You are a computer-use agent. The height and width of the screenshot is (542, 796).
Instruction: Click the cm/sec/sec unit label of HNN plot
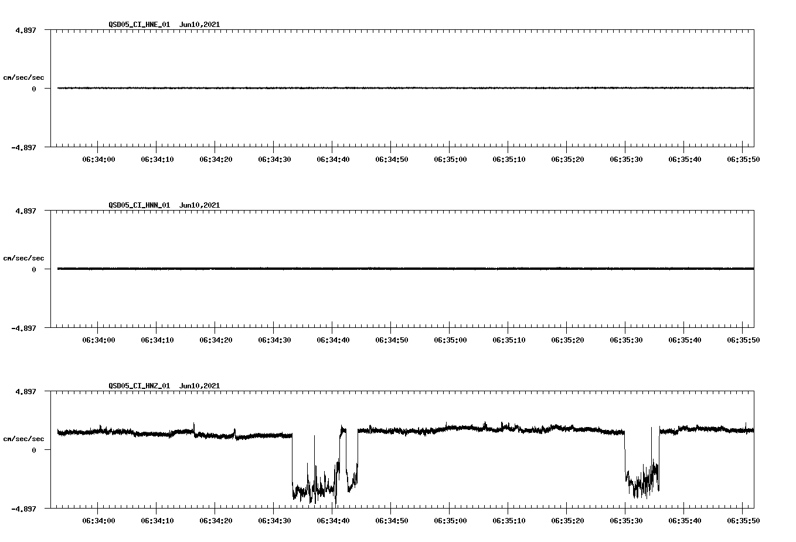(x=23, y=258)
